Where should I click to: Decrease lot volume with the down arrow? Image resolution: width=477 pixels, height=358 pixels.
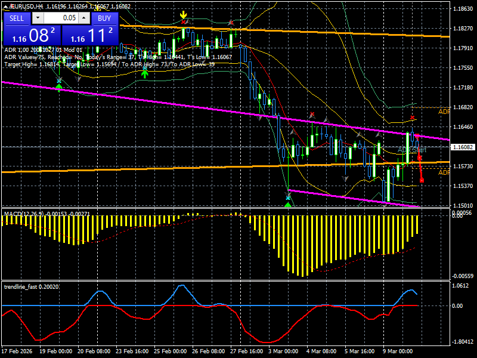38,18
